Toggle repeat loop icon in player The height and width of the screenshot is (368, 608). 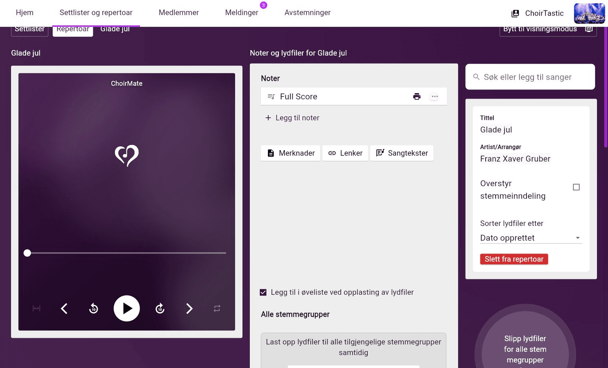point(217,308)
